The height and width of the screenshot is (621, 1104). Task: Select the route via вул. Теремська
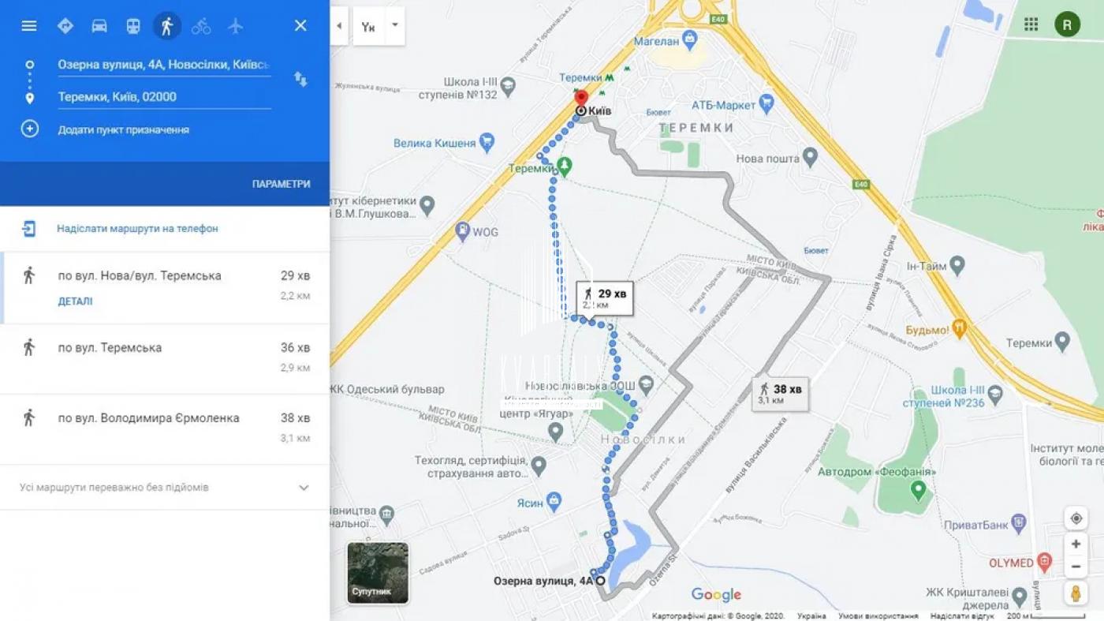[x=165, y=358]
